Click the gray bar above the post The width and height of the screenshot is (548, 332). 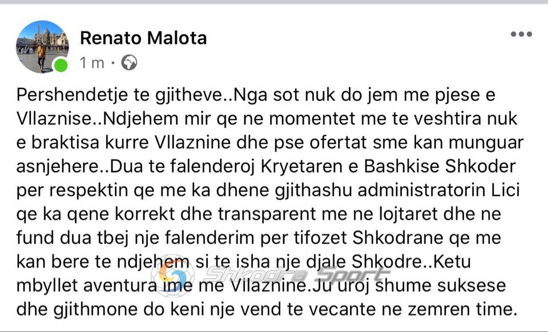274,2
